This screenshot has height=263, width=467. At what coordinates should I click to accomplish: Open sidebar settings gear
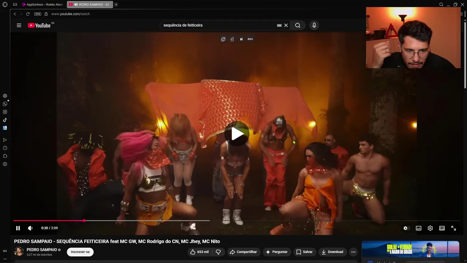point(5,164)
